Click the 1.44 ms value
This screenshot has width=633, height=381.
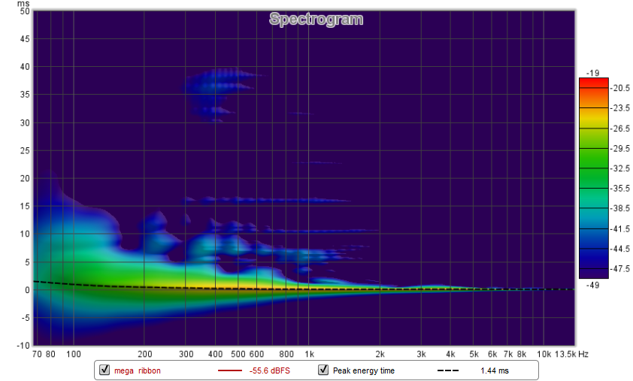(495, 370)
